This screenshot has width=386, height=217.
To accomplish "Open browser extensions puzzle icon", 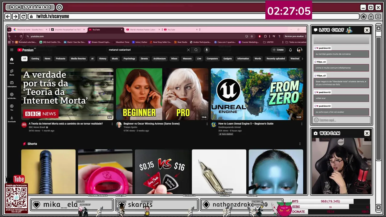I will [265, 36].
